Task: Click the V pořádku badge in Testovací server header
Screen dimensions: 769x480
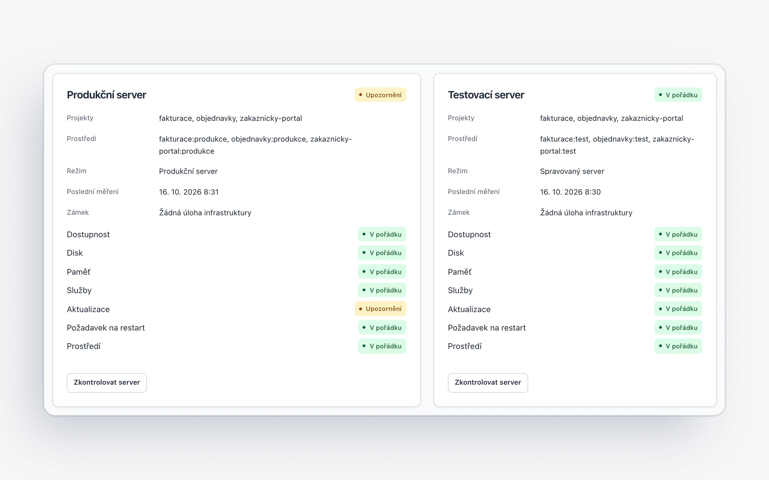Action: tap(678, 95)
